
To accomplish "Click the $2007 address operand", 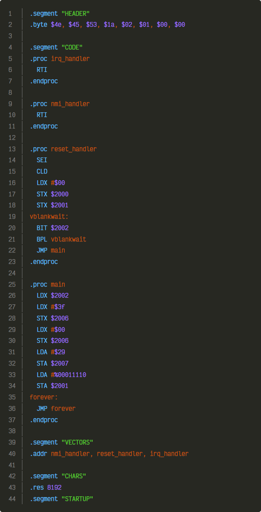I will click(x=60, y=364).
